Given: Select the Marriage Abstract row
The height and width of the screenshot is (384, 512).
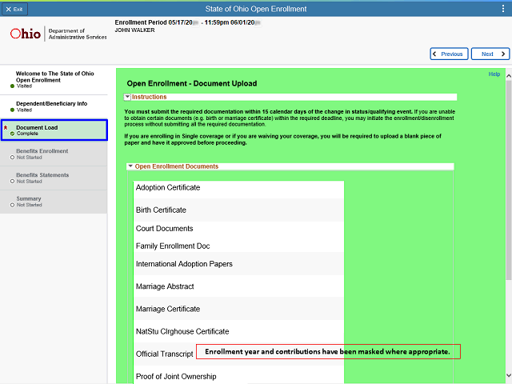Looking at the screenshot, I should point(238,286).
